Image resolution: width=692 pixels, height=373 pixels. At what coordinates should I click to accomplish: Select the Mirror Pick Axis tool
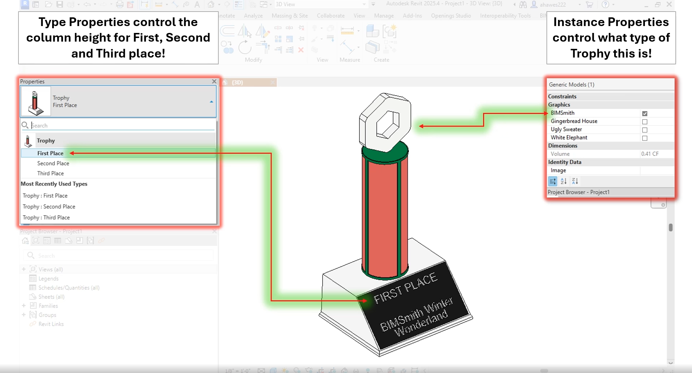[x=245, y=31]
